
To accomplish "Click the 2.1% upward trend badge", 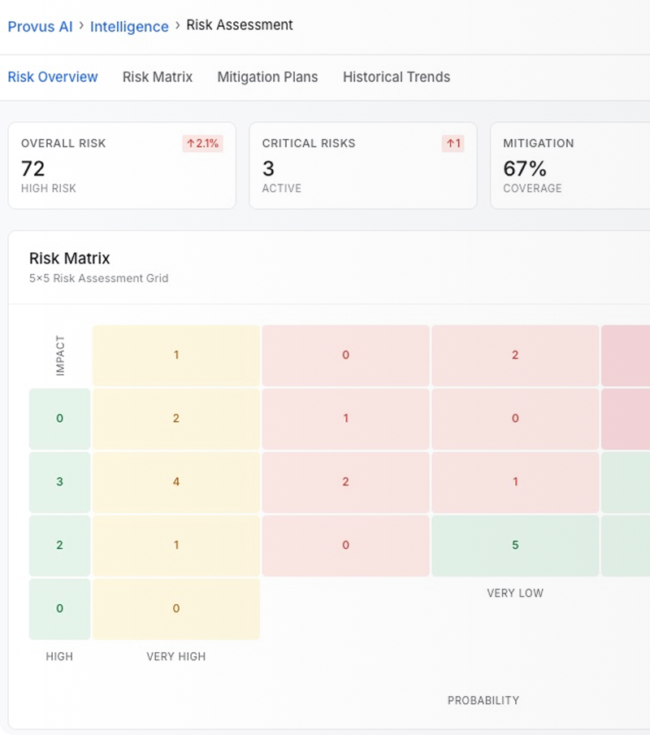I will [202, 144].
